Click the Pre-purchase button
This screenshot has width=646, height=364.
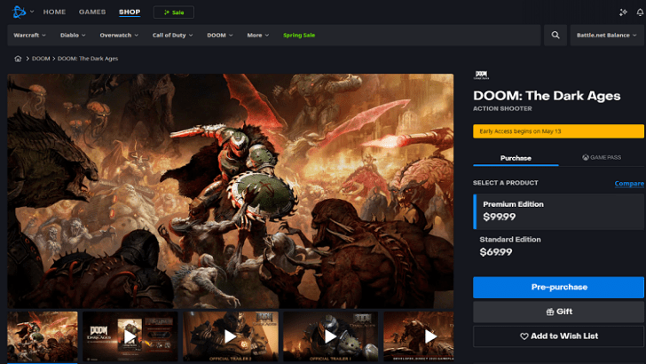coord(559,287)
